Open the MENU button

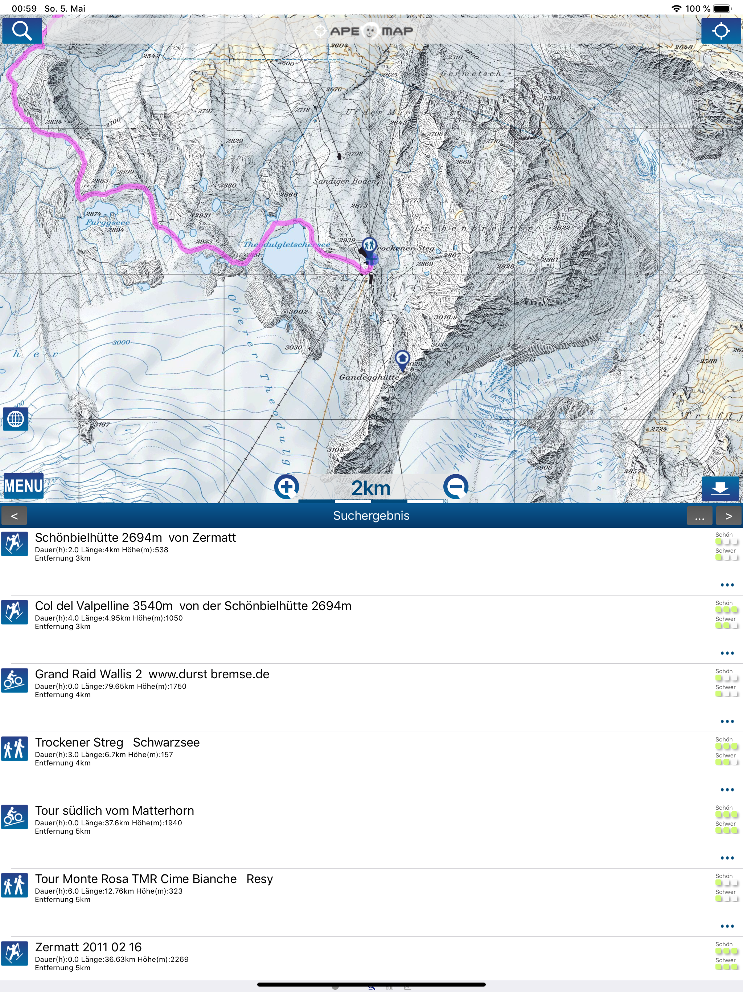(24, 486)
